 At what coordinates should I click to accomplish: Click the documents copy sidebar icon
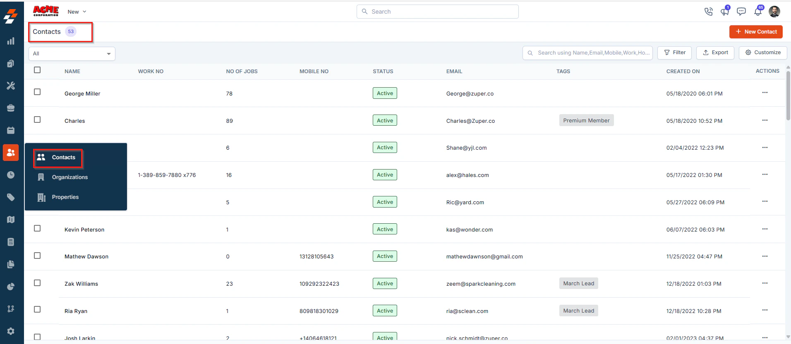(11, 264)
